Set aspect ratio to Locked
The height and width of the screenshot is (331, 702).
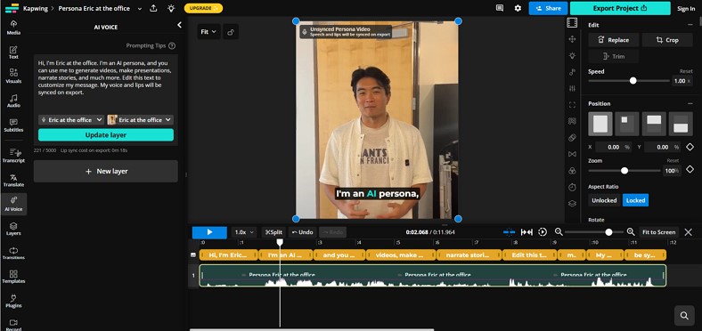click(x=635, y=200)
